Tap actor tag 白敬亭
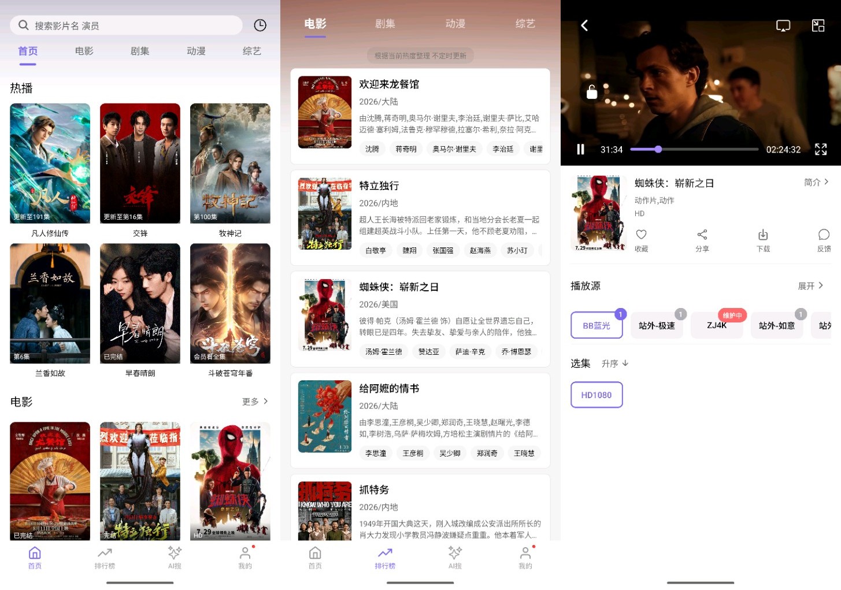This screenshot has width=841, height=590. (x=376, y=250)
